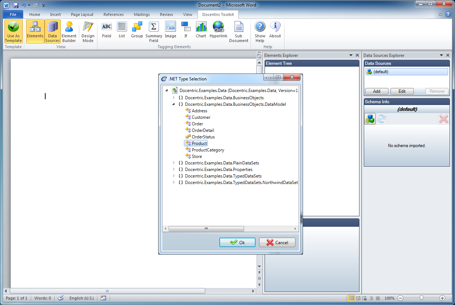Viewport: 455px width, 305px height.
Task: Open the Data Sources Explorer pane options dropdown
Action: (x=441, y=55)
